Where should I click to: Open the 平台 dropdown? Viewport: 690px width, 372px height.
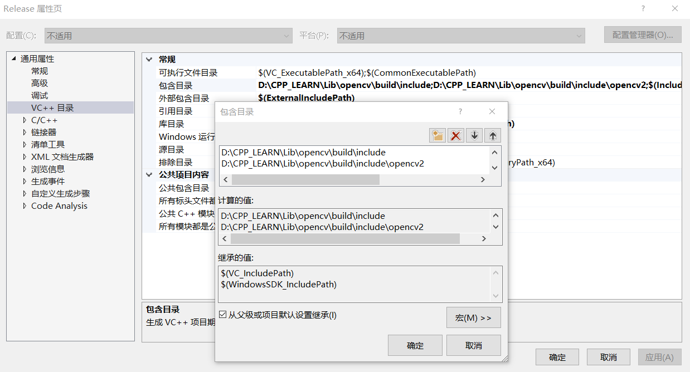(x=580, y=35)
